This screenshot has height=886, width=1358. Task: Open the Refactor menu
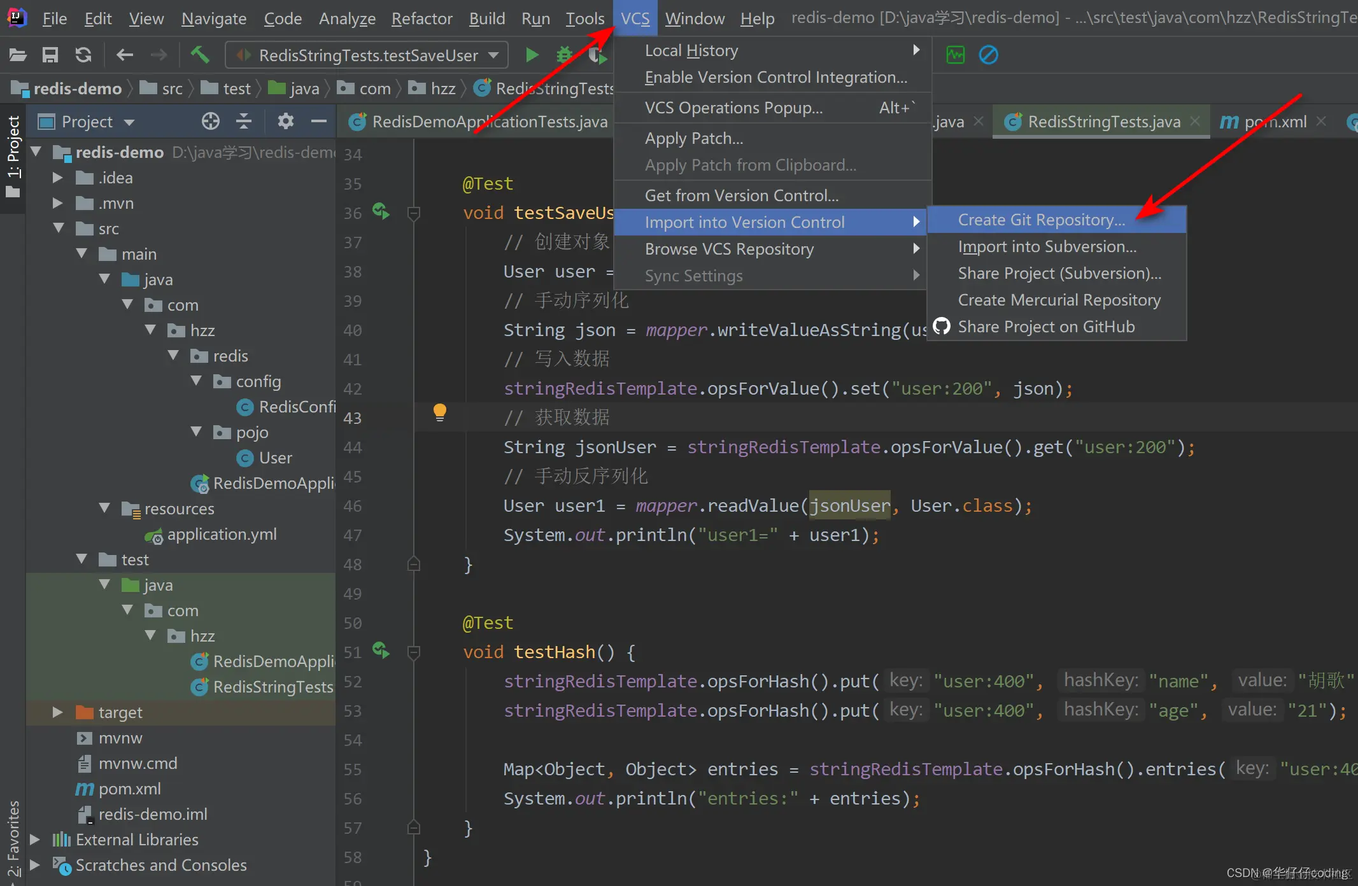421,18
